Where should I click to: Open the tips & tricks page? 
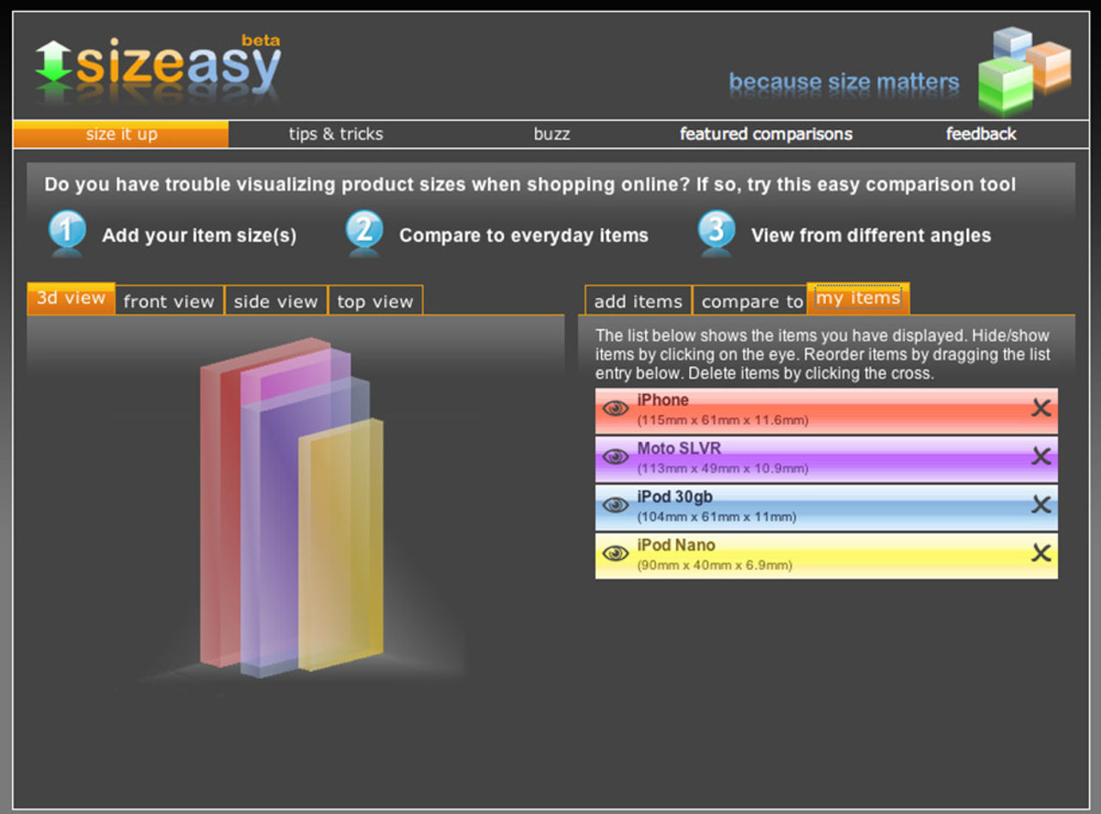pos(335,134)
